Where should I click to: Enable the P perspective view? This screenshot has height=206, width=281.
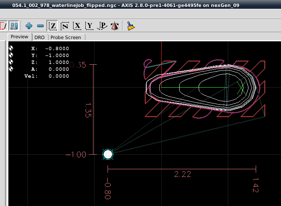coord(102,26)
